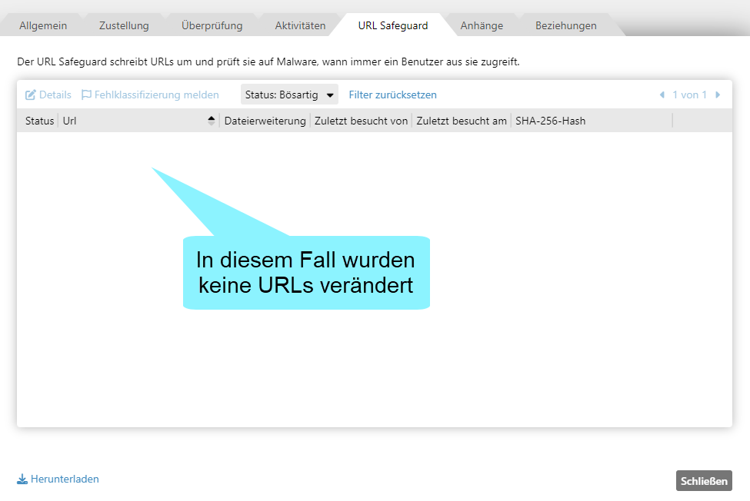Open the Anhänge tab
Viewport: 750px width, 501px height.
point(482,26)
